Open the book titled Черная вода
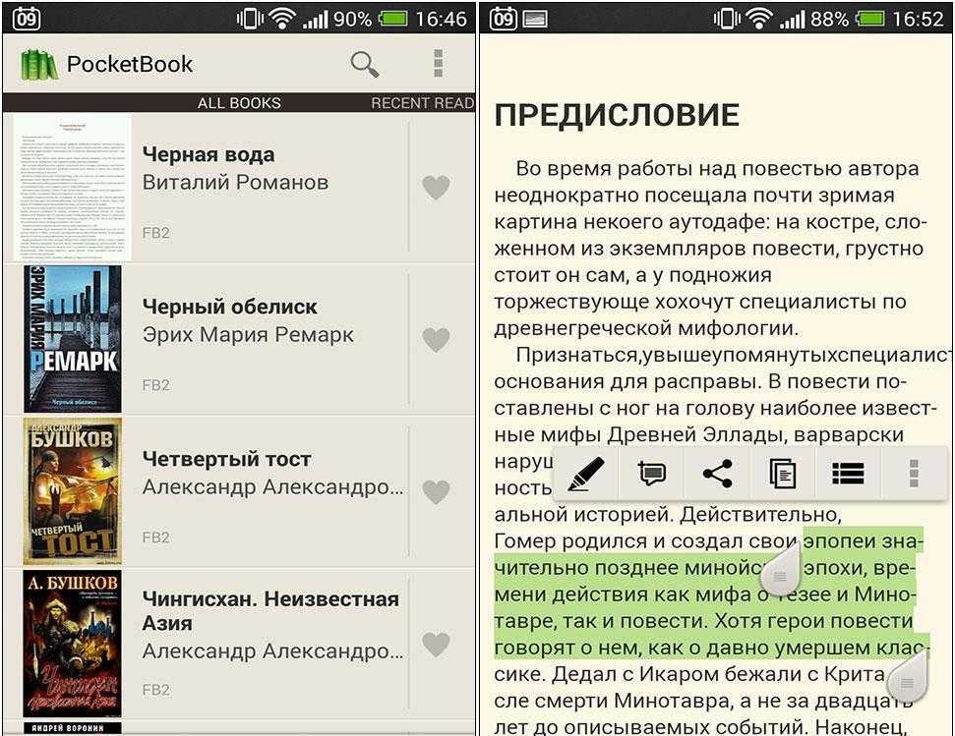Viewport: 955px width, 736px height. (x=209, y=154)
